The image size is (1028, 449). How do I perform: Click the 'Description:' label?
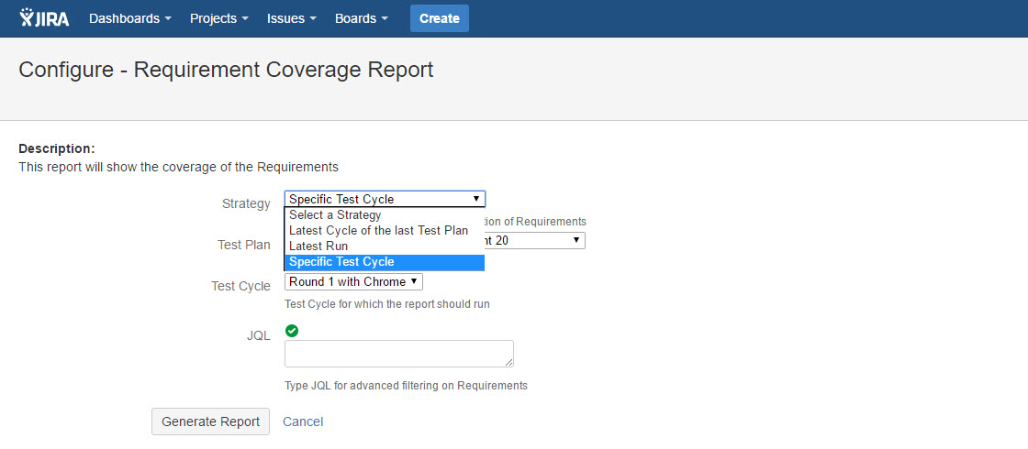(57, 148)
